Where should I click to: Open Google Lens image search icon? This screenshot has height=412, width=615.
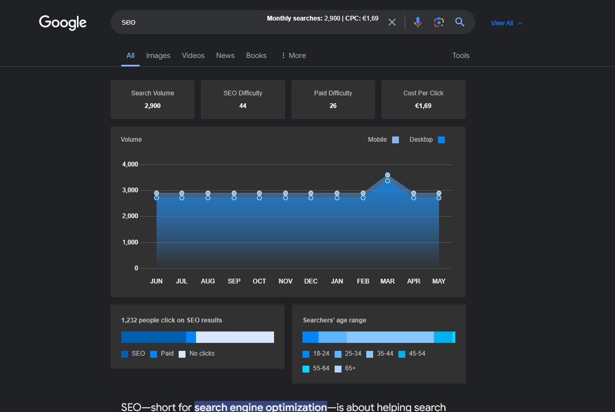tap(438, 22)
